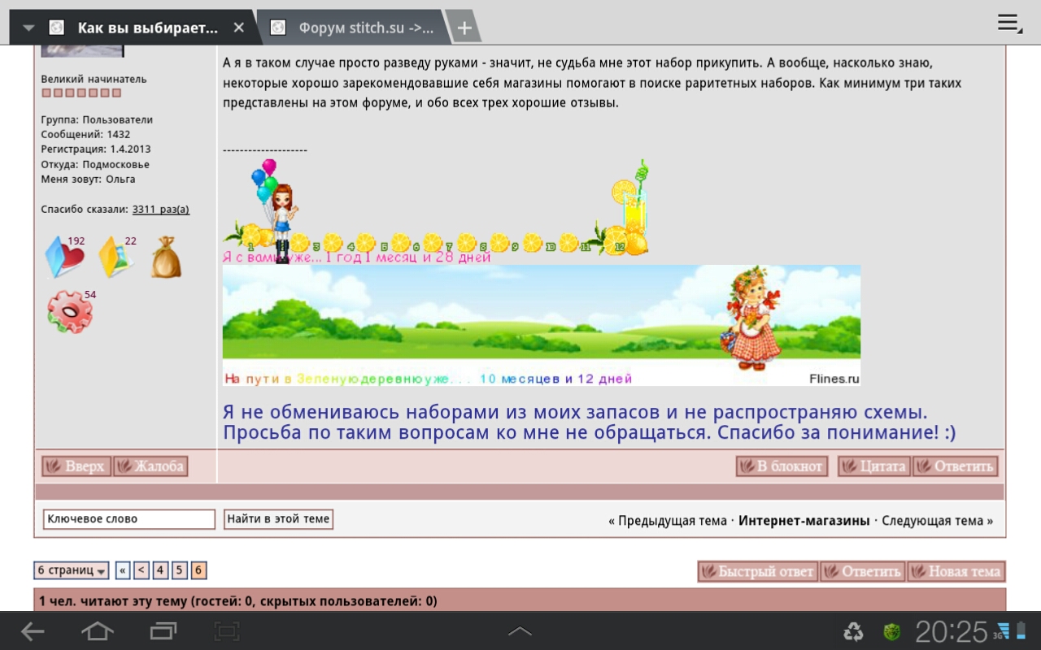Close the Как вы выбираете tab
Screen dimensions: 1041x650
tap(238, 28)
